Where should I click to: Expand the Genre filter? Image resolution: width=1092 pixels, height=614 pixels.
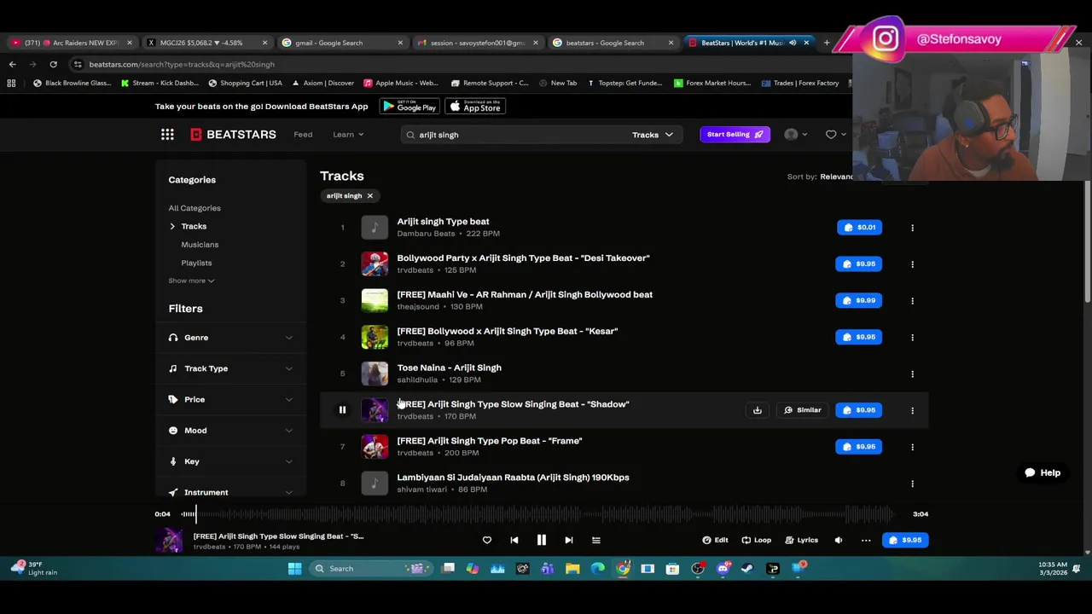coord(230,338)
